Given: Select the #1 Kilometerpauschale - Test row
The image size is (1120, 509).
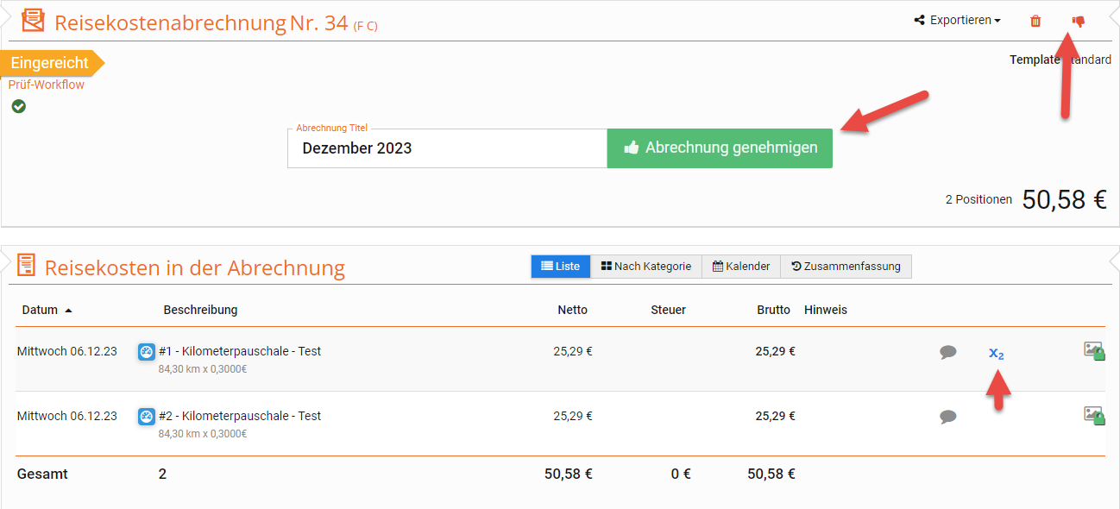Looking at the screenshot, I should coord(240,352).
